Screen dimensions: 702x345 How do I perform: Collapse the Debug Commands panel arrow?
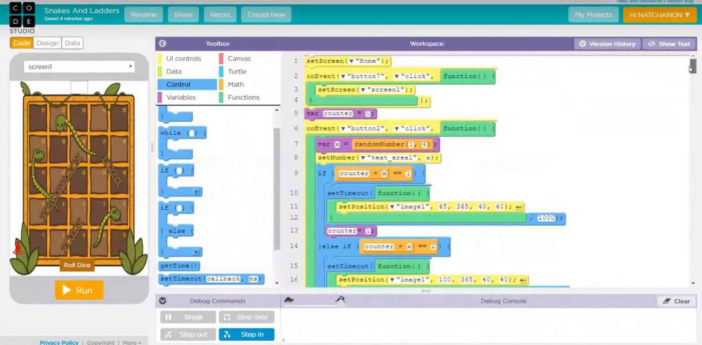tap(163, 301)
